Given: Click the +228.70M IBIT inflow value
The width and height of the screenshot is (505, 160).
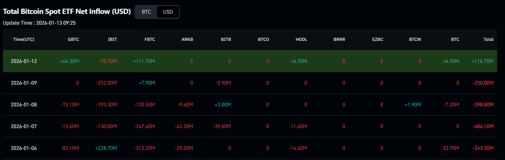Looking at the screenshot, I should coord(106,148).
